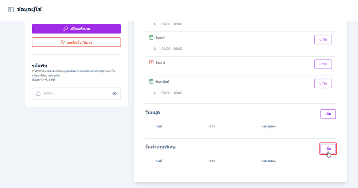
Task: Click วันที่ column header under วันหยุด
Action: click(x=159, y=127)
